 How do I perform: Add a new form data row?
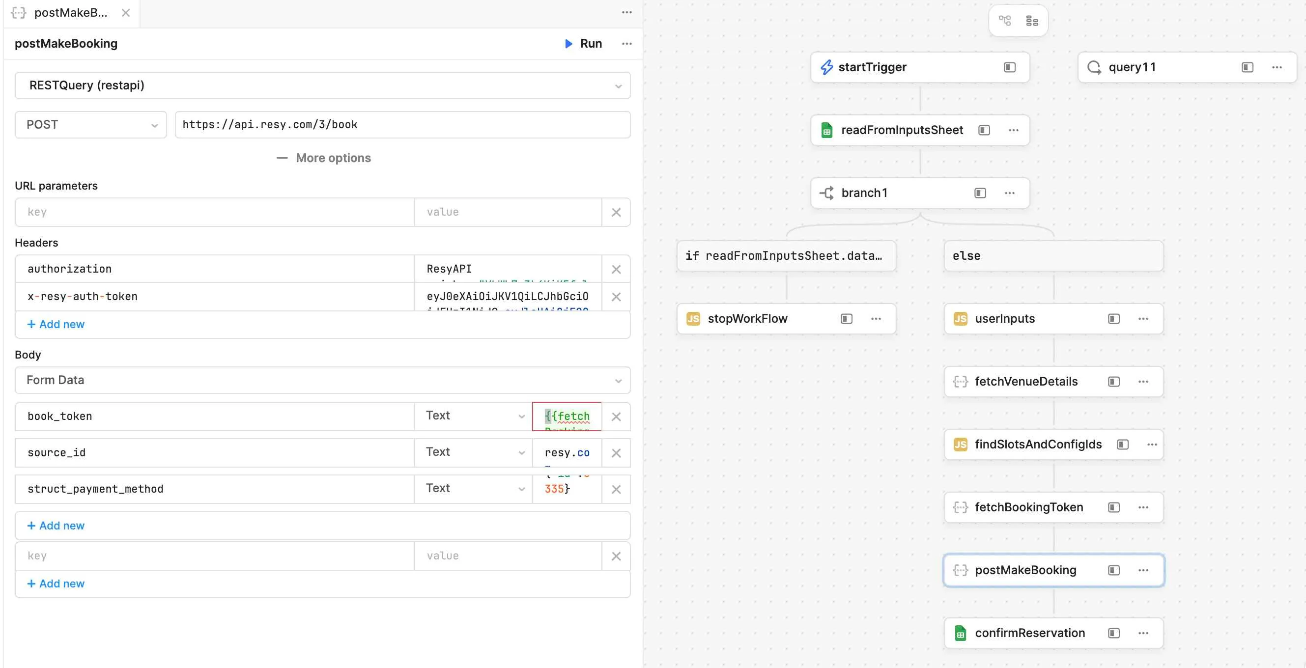(56, 526)
